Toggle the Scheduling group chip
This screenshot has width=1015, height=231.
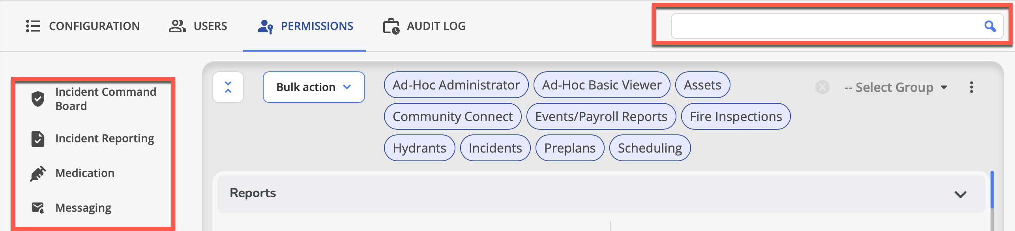click(x=650, y=148)
